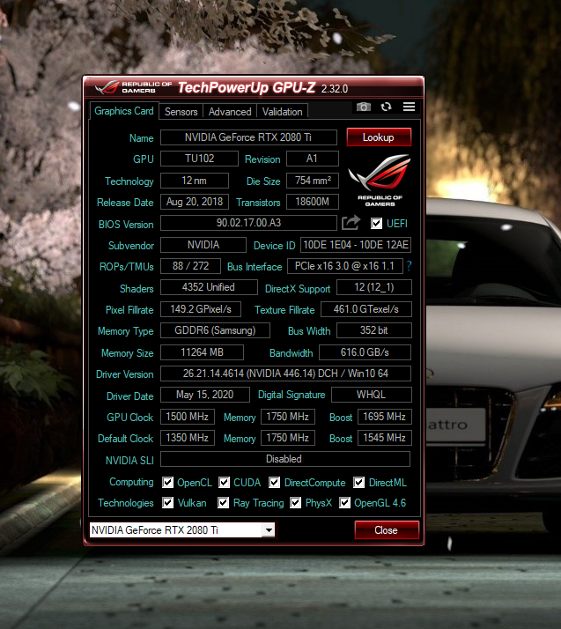561x629 pixels.
Task: Click the Default Clock value 1350 MHz
Action: tap(188, 438)
